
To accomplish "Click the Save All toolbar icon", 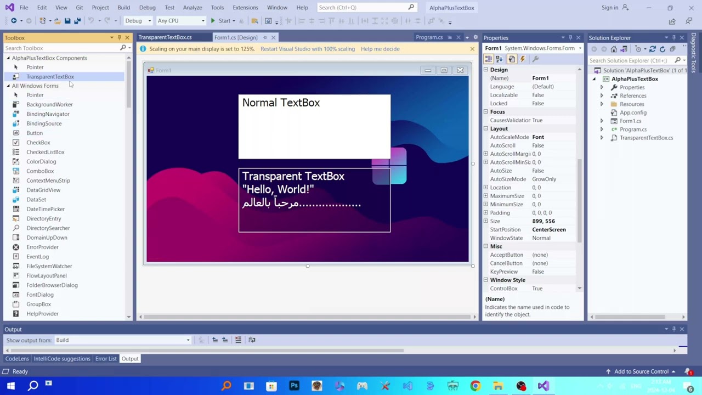I will (77, 21).
